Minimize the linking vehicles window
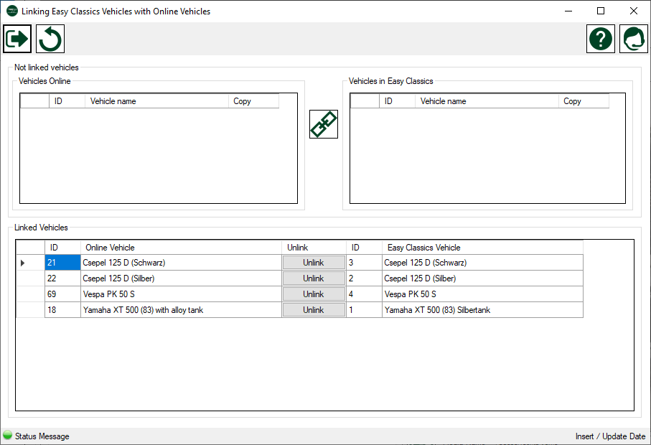The image size is (651, 445). tap(568, 11)
